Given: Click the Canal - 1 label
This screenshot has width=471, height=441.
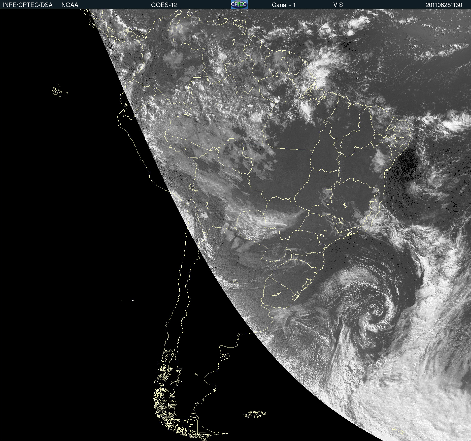Looking at the screenshot, I should [284, 5].
